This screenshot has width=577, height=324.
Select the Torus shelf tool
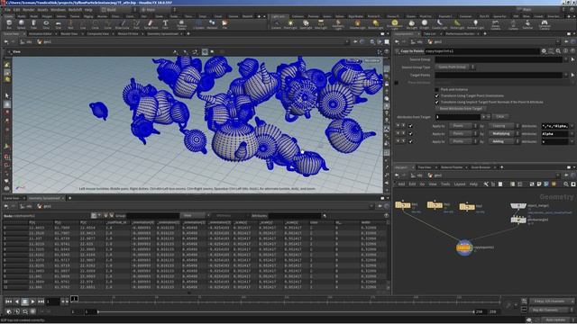pyautogui.click(x=46, y=24)
